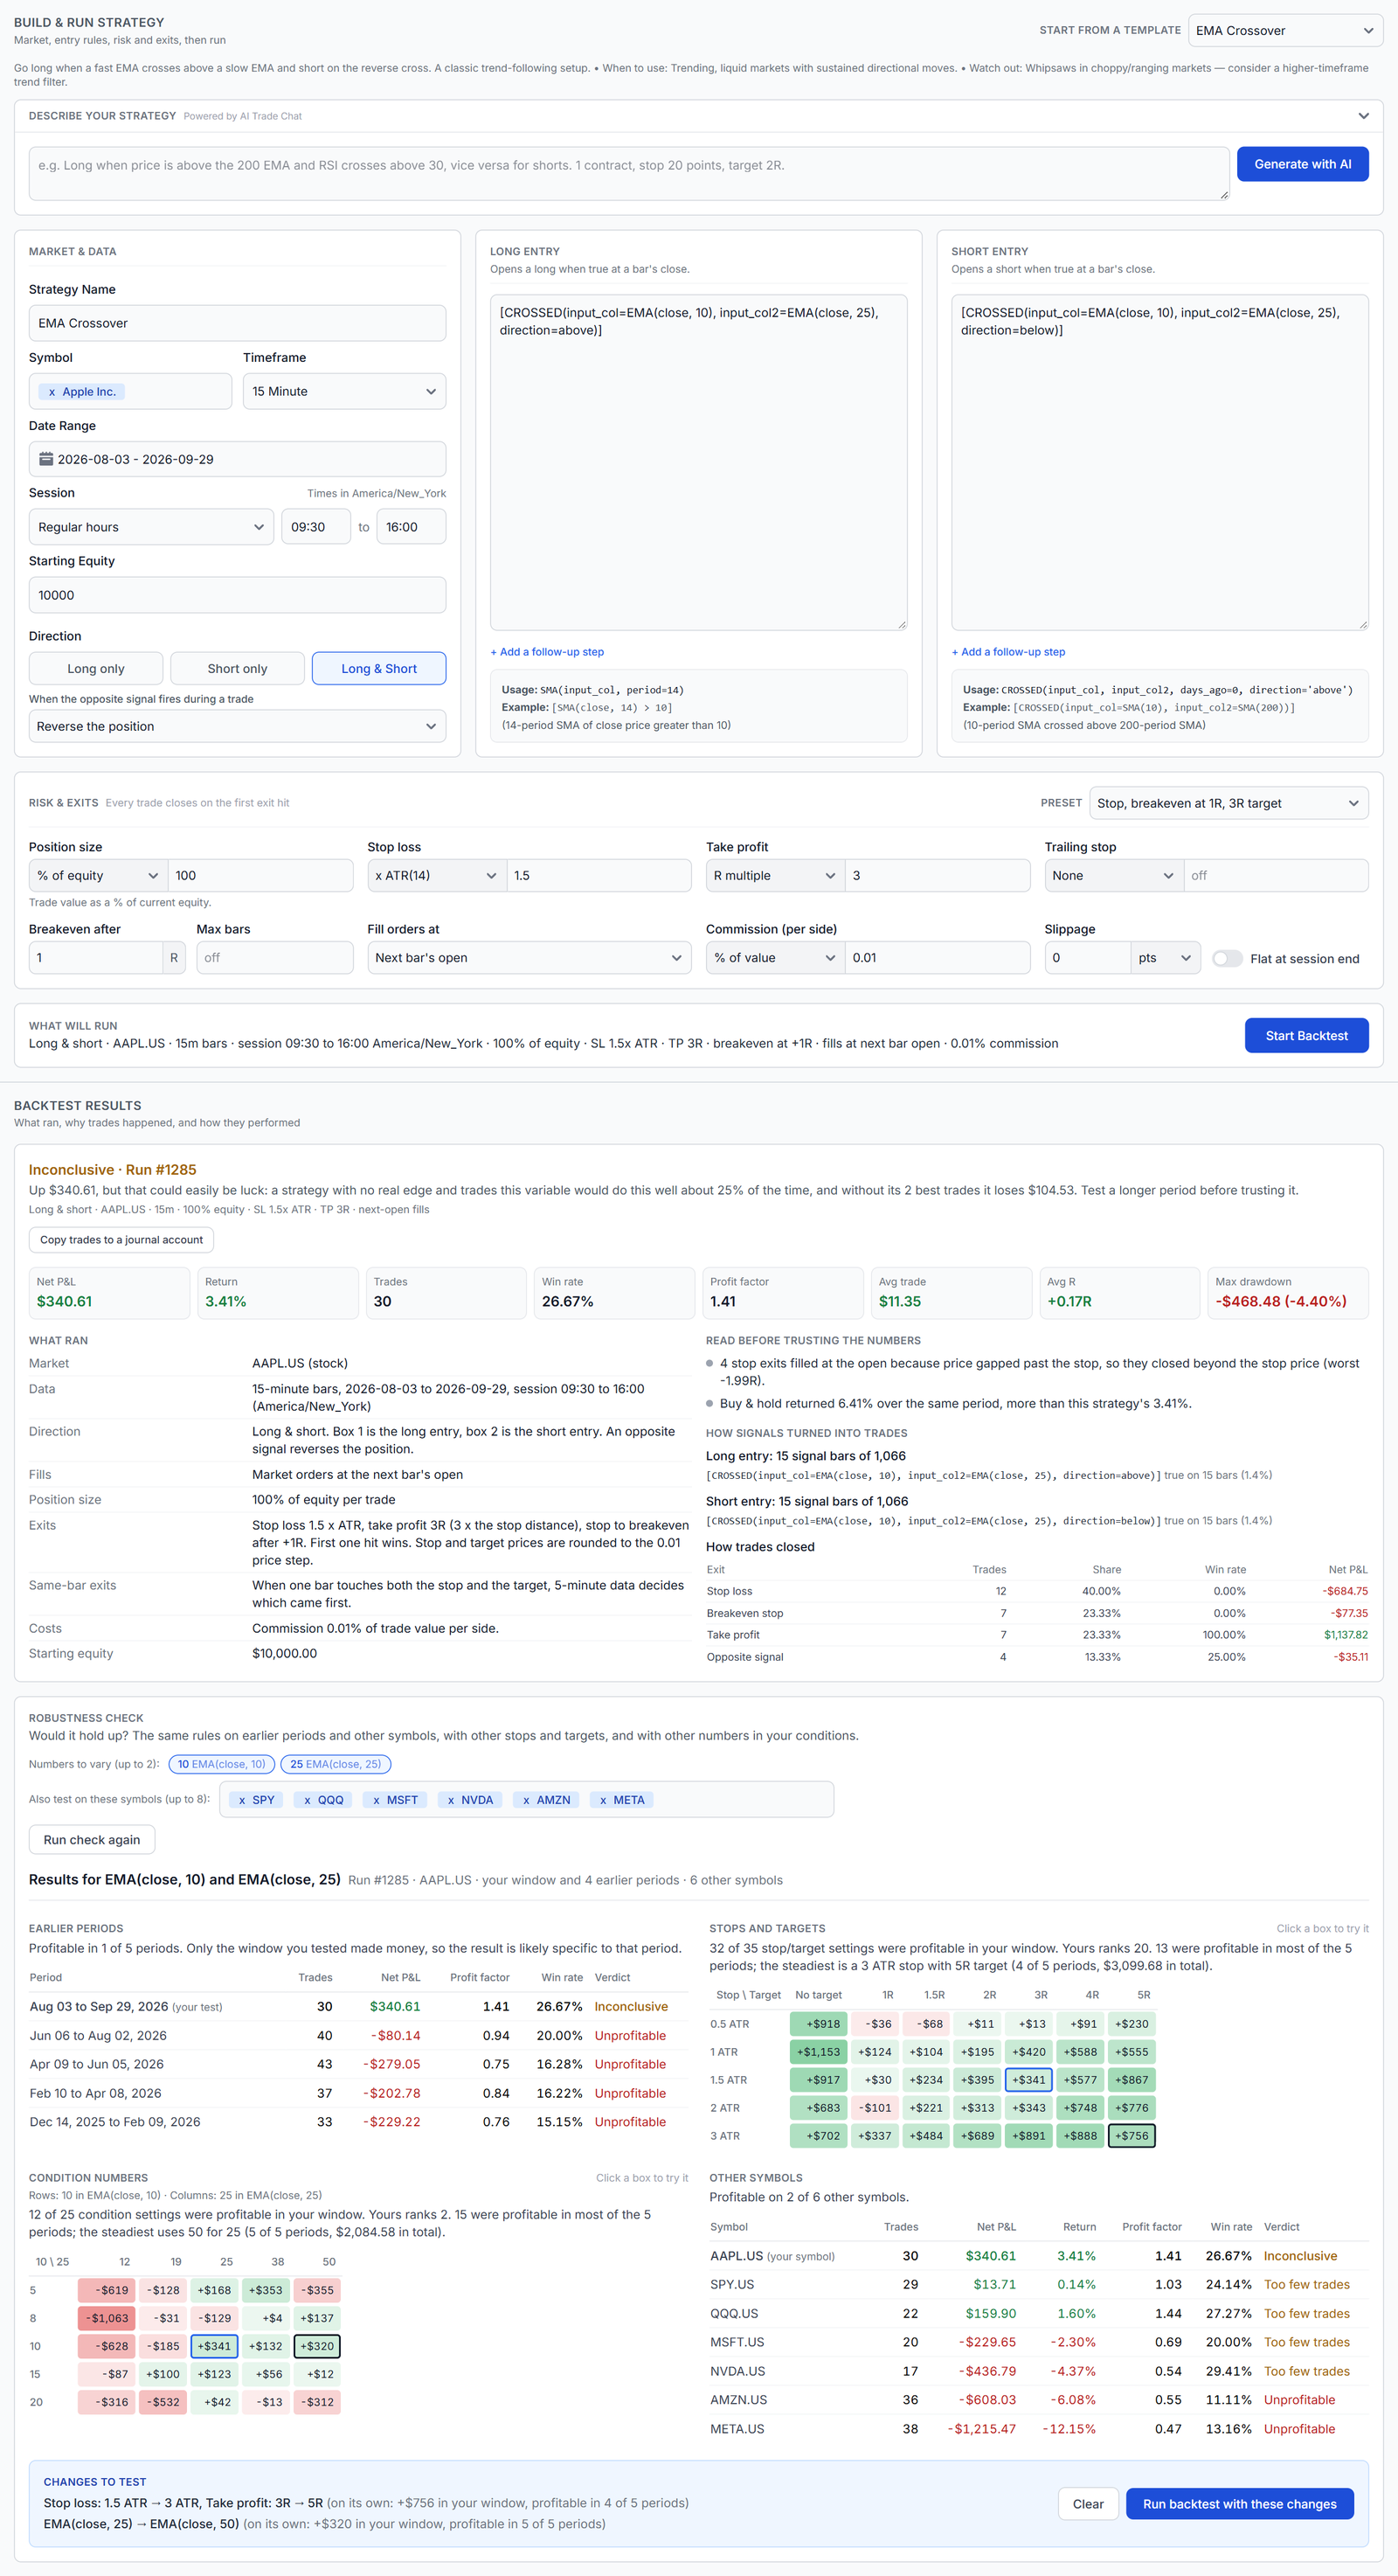The width and height of the screenshot is (1398, 2576).
Task: Select condition cell +$353 in row 5
Action: pyautogui.click(x=265, y=2290)
